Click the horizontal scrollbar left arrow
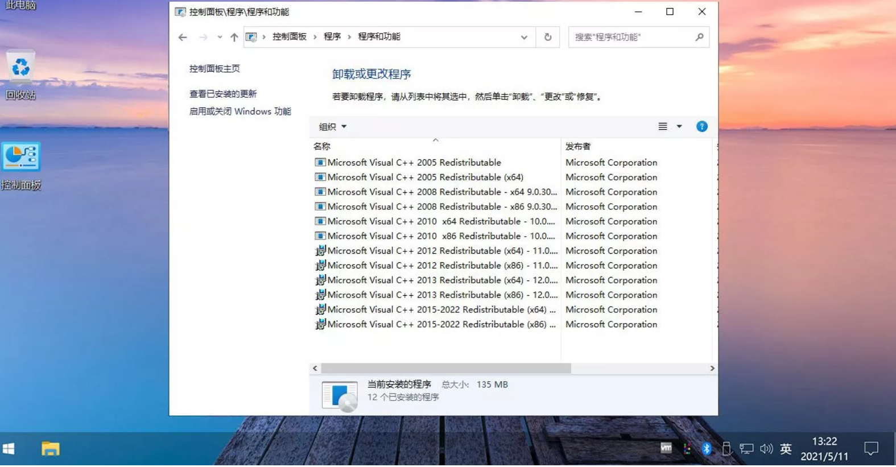Viewport: 896px width, 467px height. click(x=315, y=369)
